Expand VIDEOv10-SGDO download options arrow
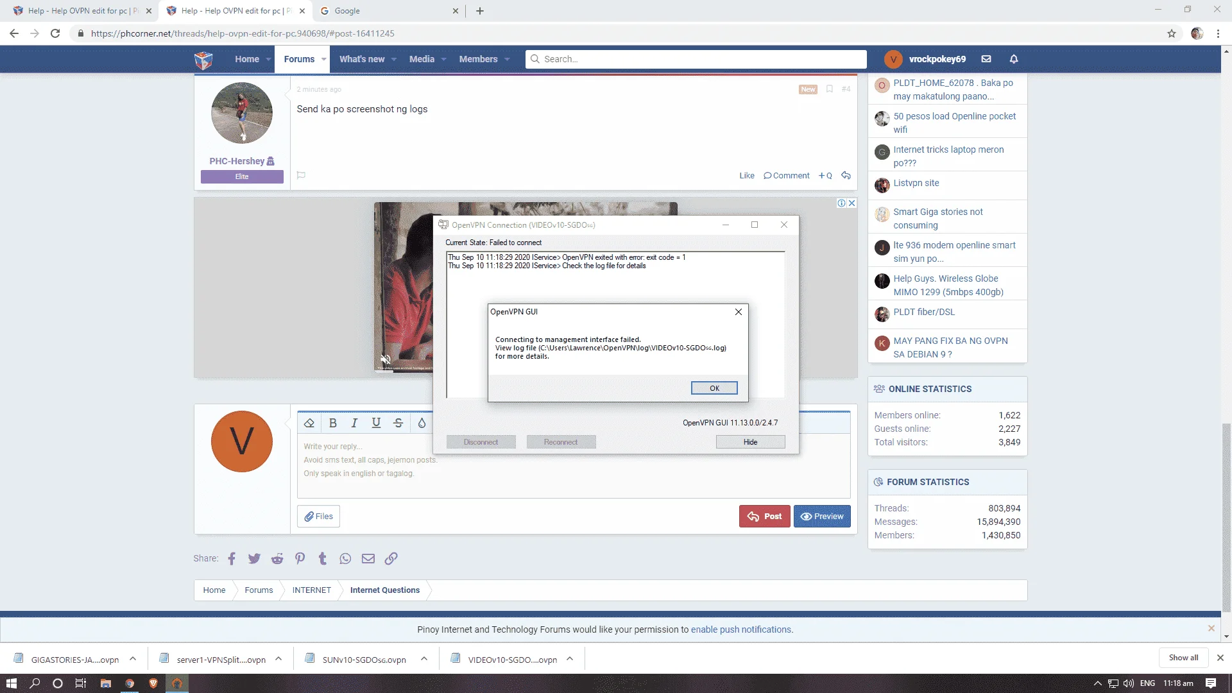Image resolution: width=1232 pixels, height=693 pixels. coord(570,659)
